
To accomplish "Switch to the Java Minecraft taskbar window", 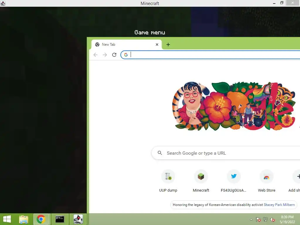I will tap(78, 219).
